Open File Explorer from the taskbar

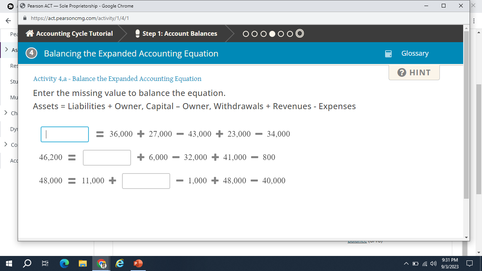[x=83, y=263]
